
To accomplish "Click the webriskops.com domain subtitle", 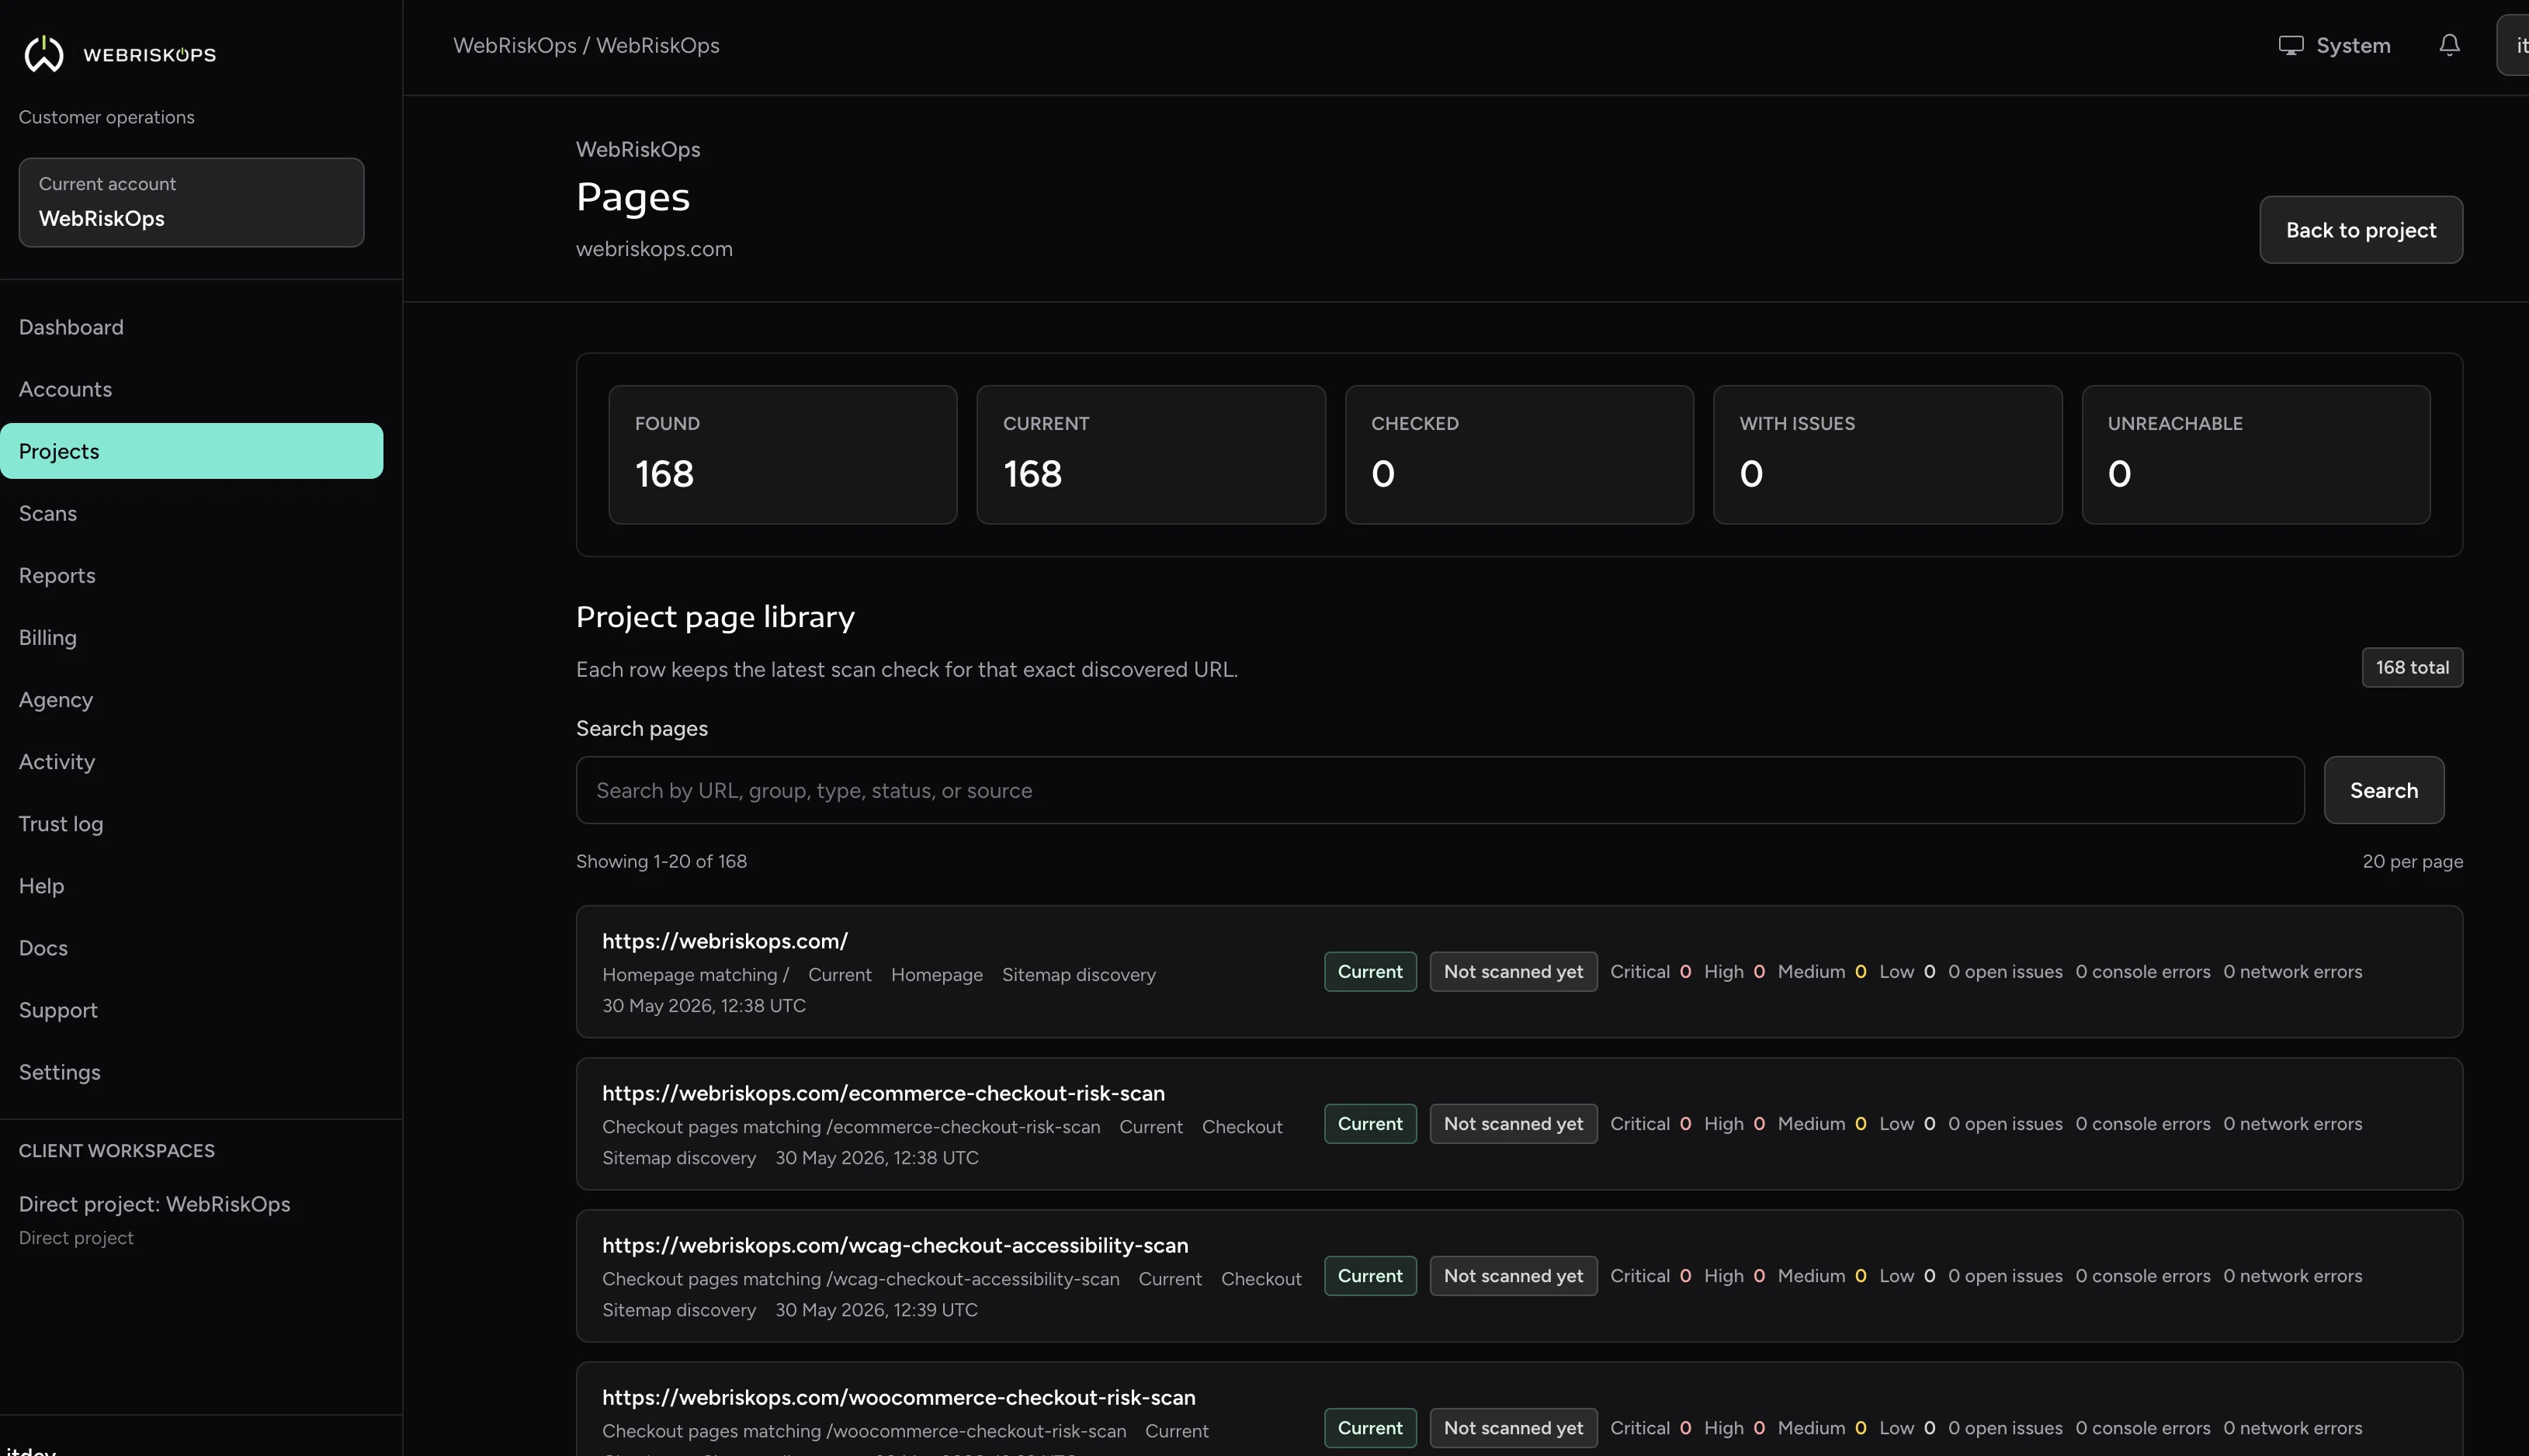I will pyautogui.click(x=654, y=249).
